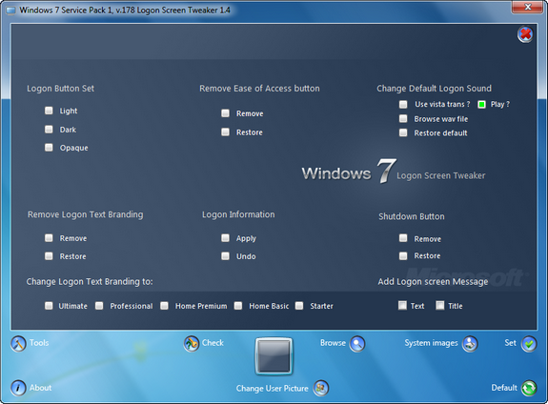
Task: Select Home Basic branding checkbox
Action: coord(238,306)
